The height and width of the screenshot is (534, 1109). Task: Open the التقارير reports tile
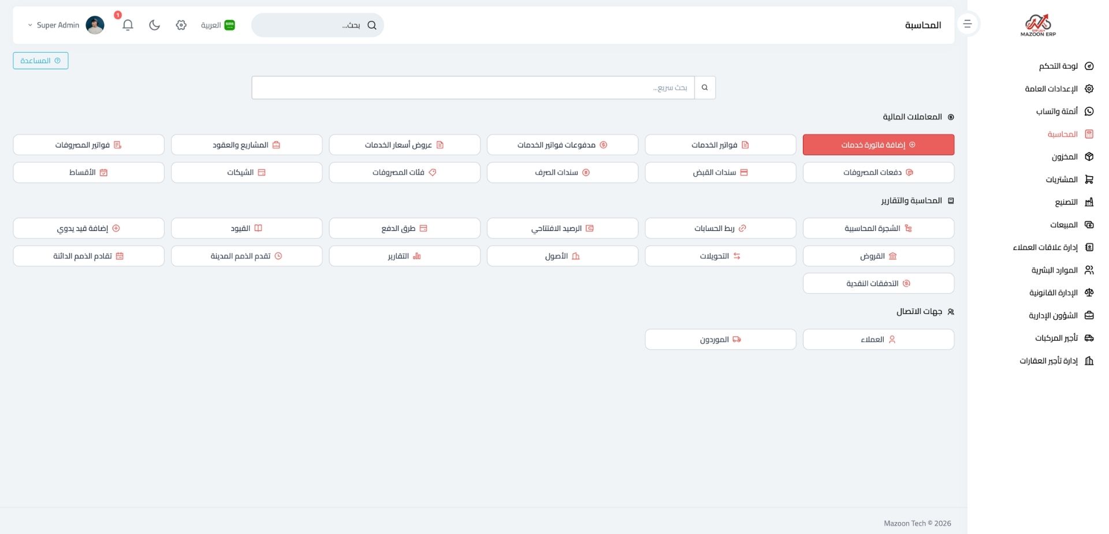point(404,256)
